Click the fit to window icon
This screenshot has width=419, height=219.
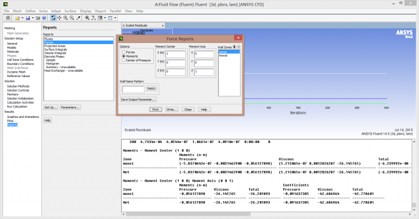[x=87, y=18]
